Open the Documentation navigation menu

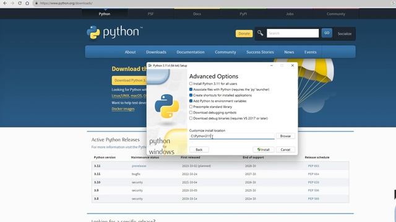(x=191, y=52)
